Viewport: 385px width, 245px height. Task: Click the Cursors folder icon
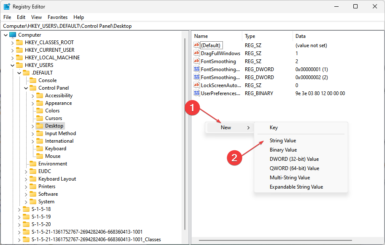pos(40,118)
